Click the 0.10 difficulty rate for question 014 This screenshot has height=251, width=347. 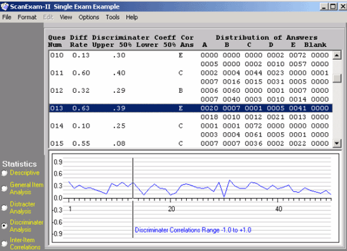point(81,126)
